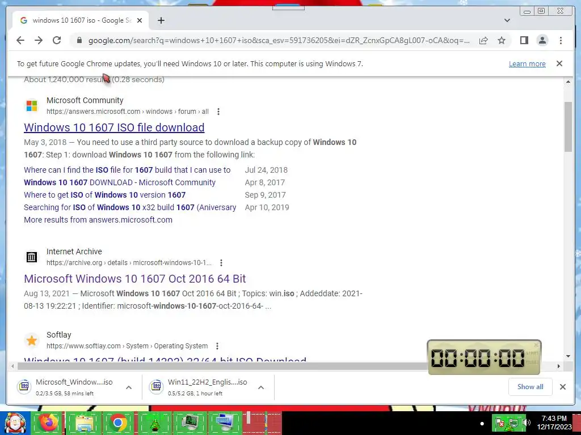Click the address bar URL
The height and width of the screenshot is (435, 581).
click(x=279, y=40)
